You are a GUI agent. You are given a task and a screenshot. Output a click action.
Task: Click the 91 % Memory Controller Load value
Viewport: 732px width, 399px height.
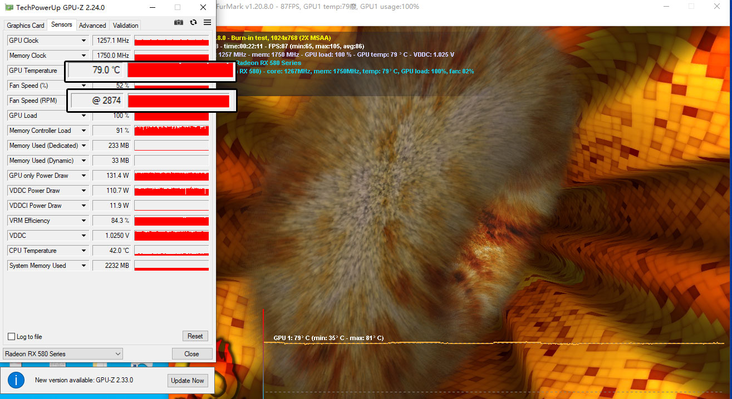[111, 131]
